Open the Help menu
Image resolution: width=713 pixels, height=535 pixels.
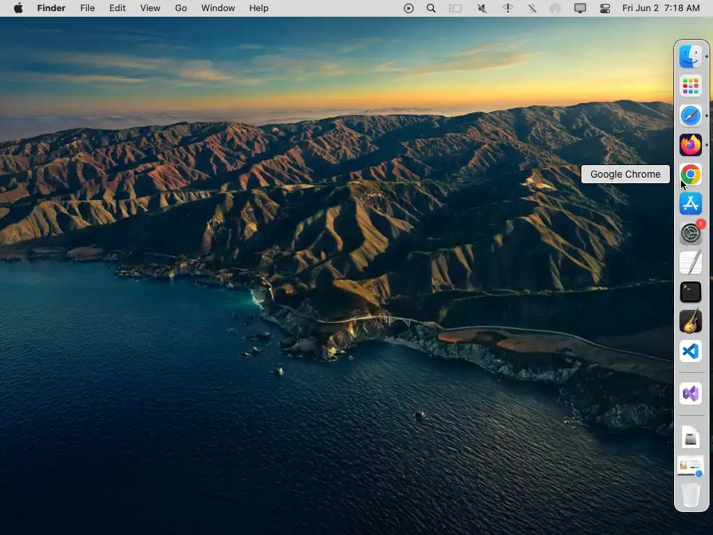[259, 8]
